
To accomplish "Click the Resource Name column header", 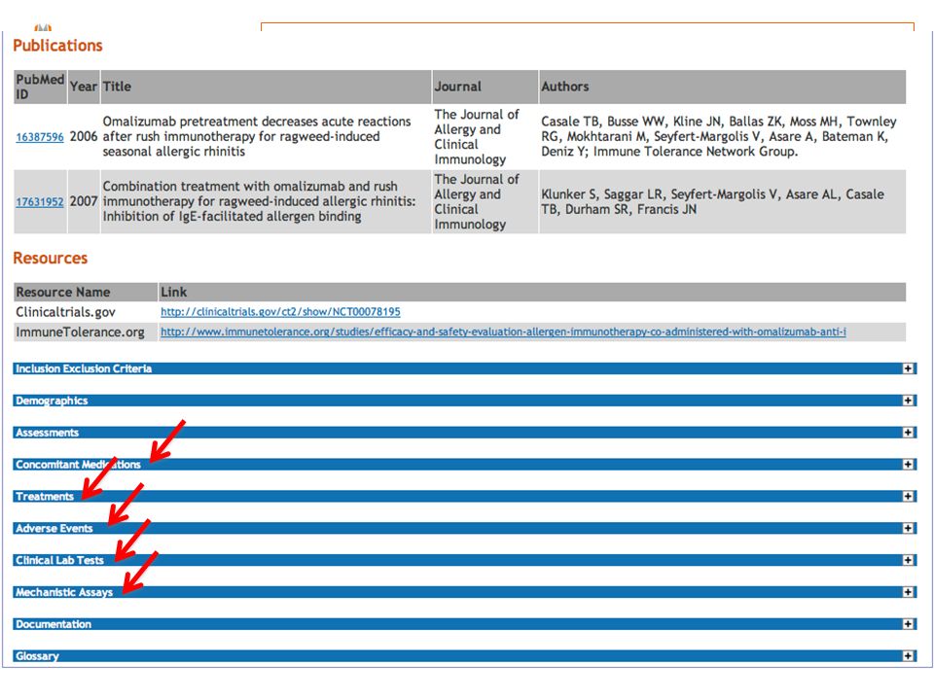I will 86,292.
